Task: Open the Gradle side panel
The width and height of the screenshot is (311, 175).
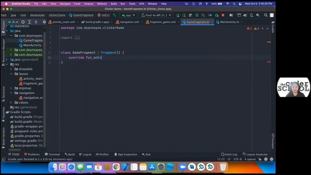Action: [273, 27]
